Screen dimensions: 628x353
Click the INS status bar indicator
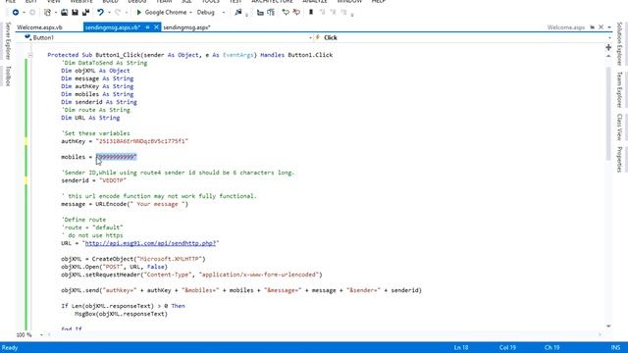(x=615, y=347)
